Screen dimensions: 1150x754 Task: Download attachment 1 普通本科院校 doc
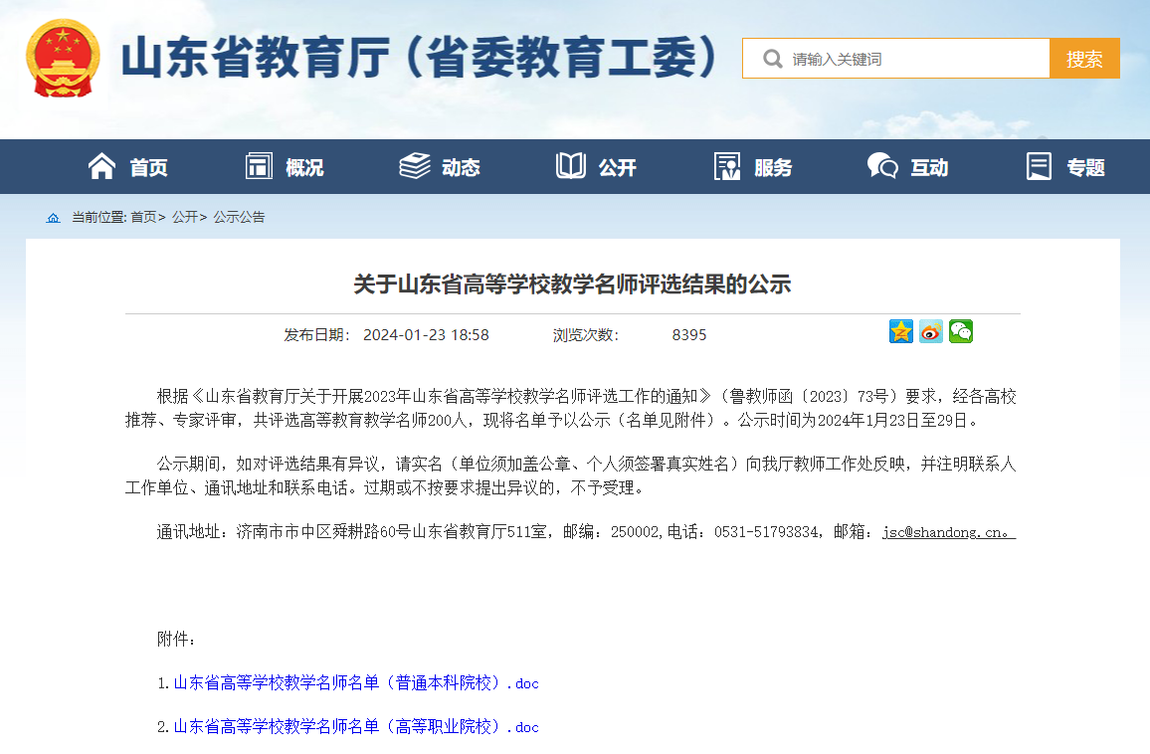click(356, 683)
